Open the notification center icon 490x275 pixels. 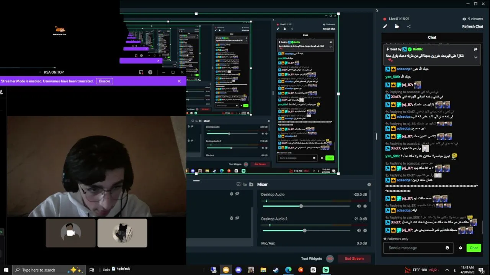pyautogui.click(x=481, y=270)
